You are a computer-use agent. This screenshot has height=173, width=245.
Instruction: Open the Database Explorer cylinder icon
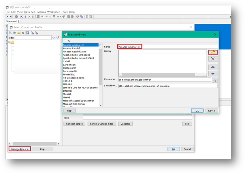(x=87, y=16)
